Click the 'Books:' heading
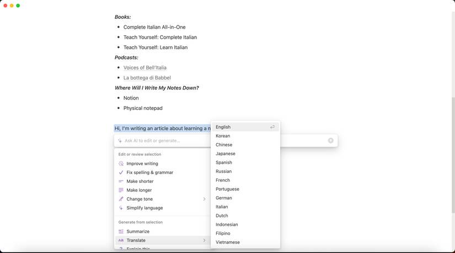The height and width of the screenshot is (253, 455). pos(123,17)
